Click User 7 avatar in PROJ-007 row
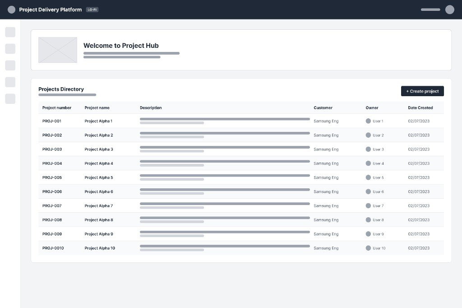 tap(368, 205)
